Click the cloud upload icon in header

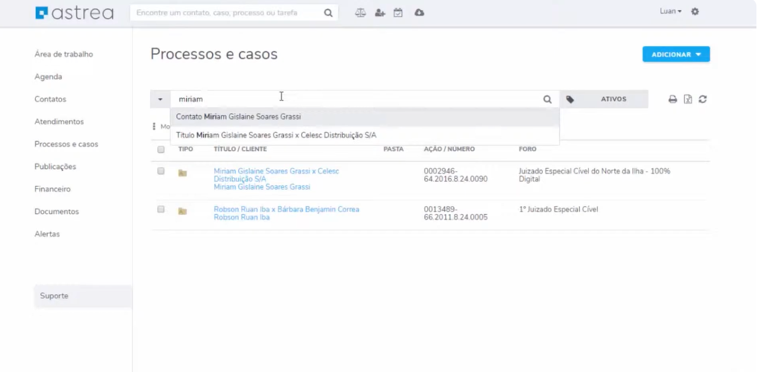(419, 13)
